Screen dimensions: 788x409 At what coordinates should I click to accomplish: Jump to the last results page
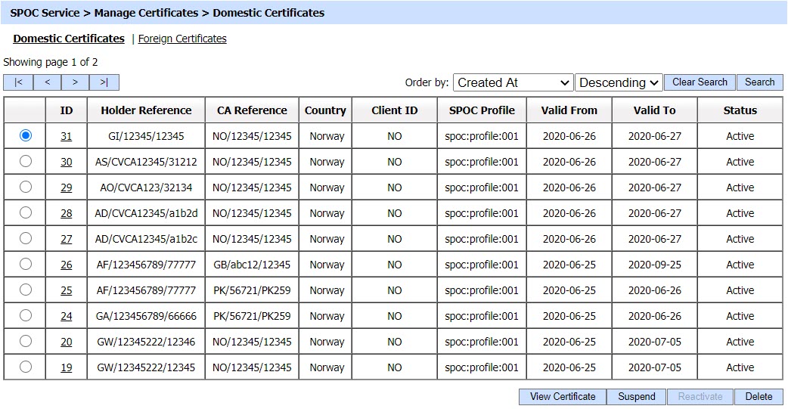[104, 82]
